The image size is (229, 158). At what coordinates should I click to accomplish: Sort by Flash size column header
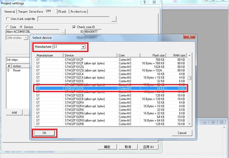[153, 55]
